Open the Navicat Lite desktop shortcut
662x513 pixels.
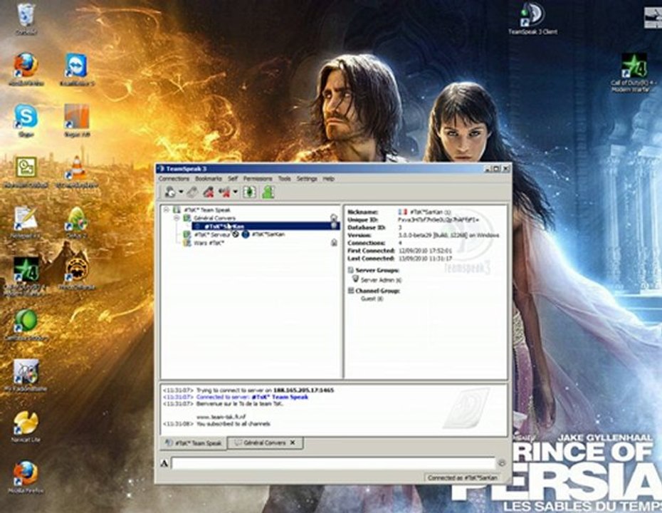pos(26,426)
